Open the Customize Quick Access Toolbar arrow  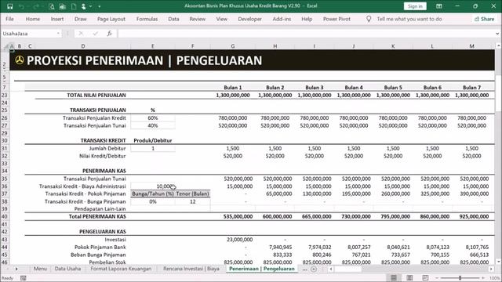[100, 6]
